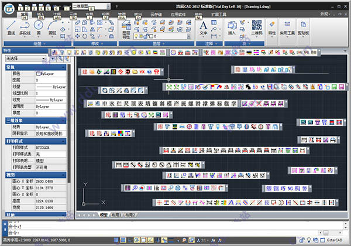Toggle object snap tracking in status bar
351x246 pixels.
coord(150,240)
